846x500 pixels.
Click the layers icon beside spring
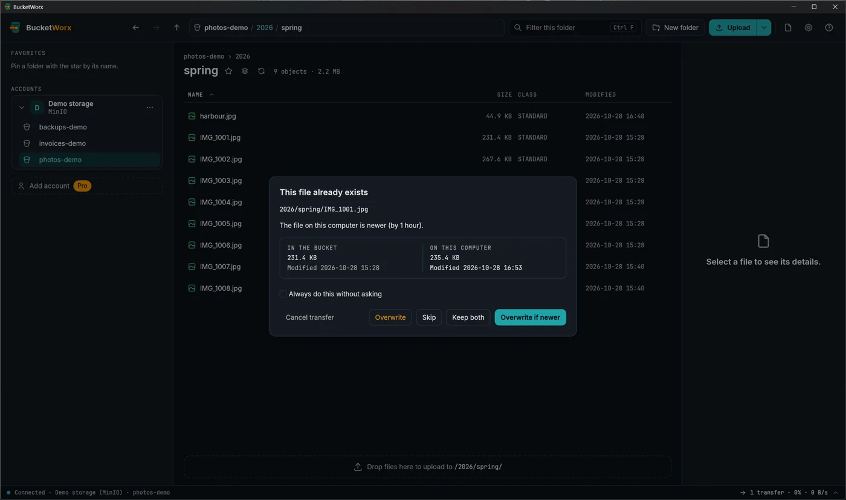tap(245, 71)
